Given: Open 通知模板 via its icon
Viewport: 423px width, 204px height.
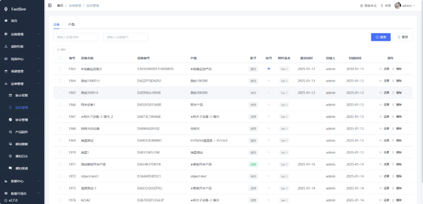Looking at the screenshot, I should (11, 144).
